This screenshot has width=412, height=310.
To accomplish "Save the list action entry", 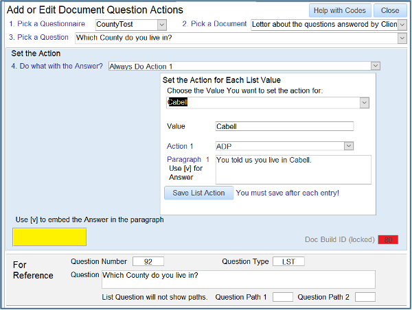I will (198, 193).
